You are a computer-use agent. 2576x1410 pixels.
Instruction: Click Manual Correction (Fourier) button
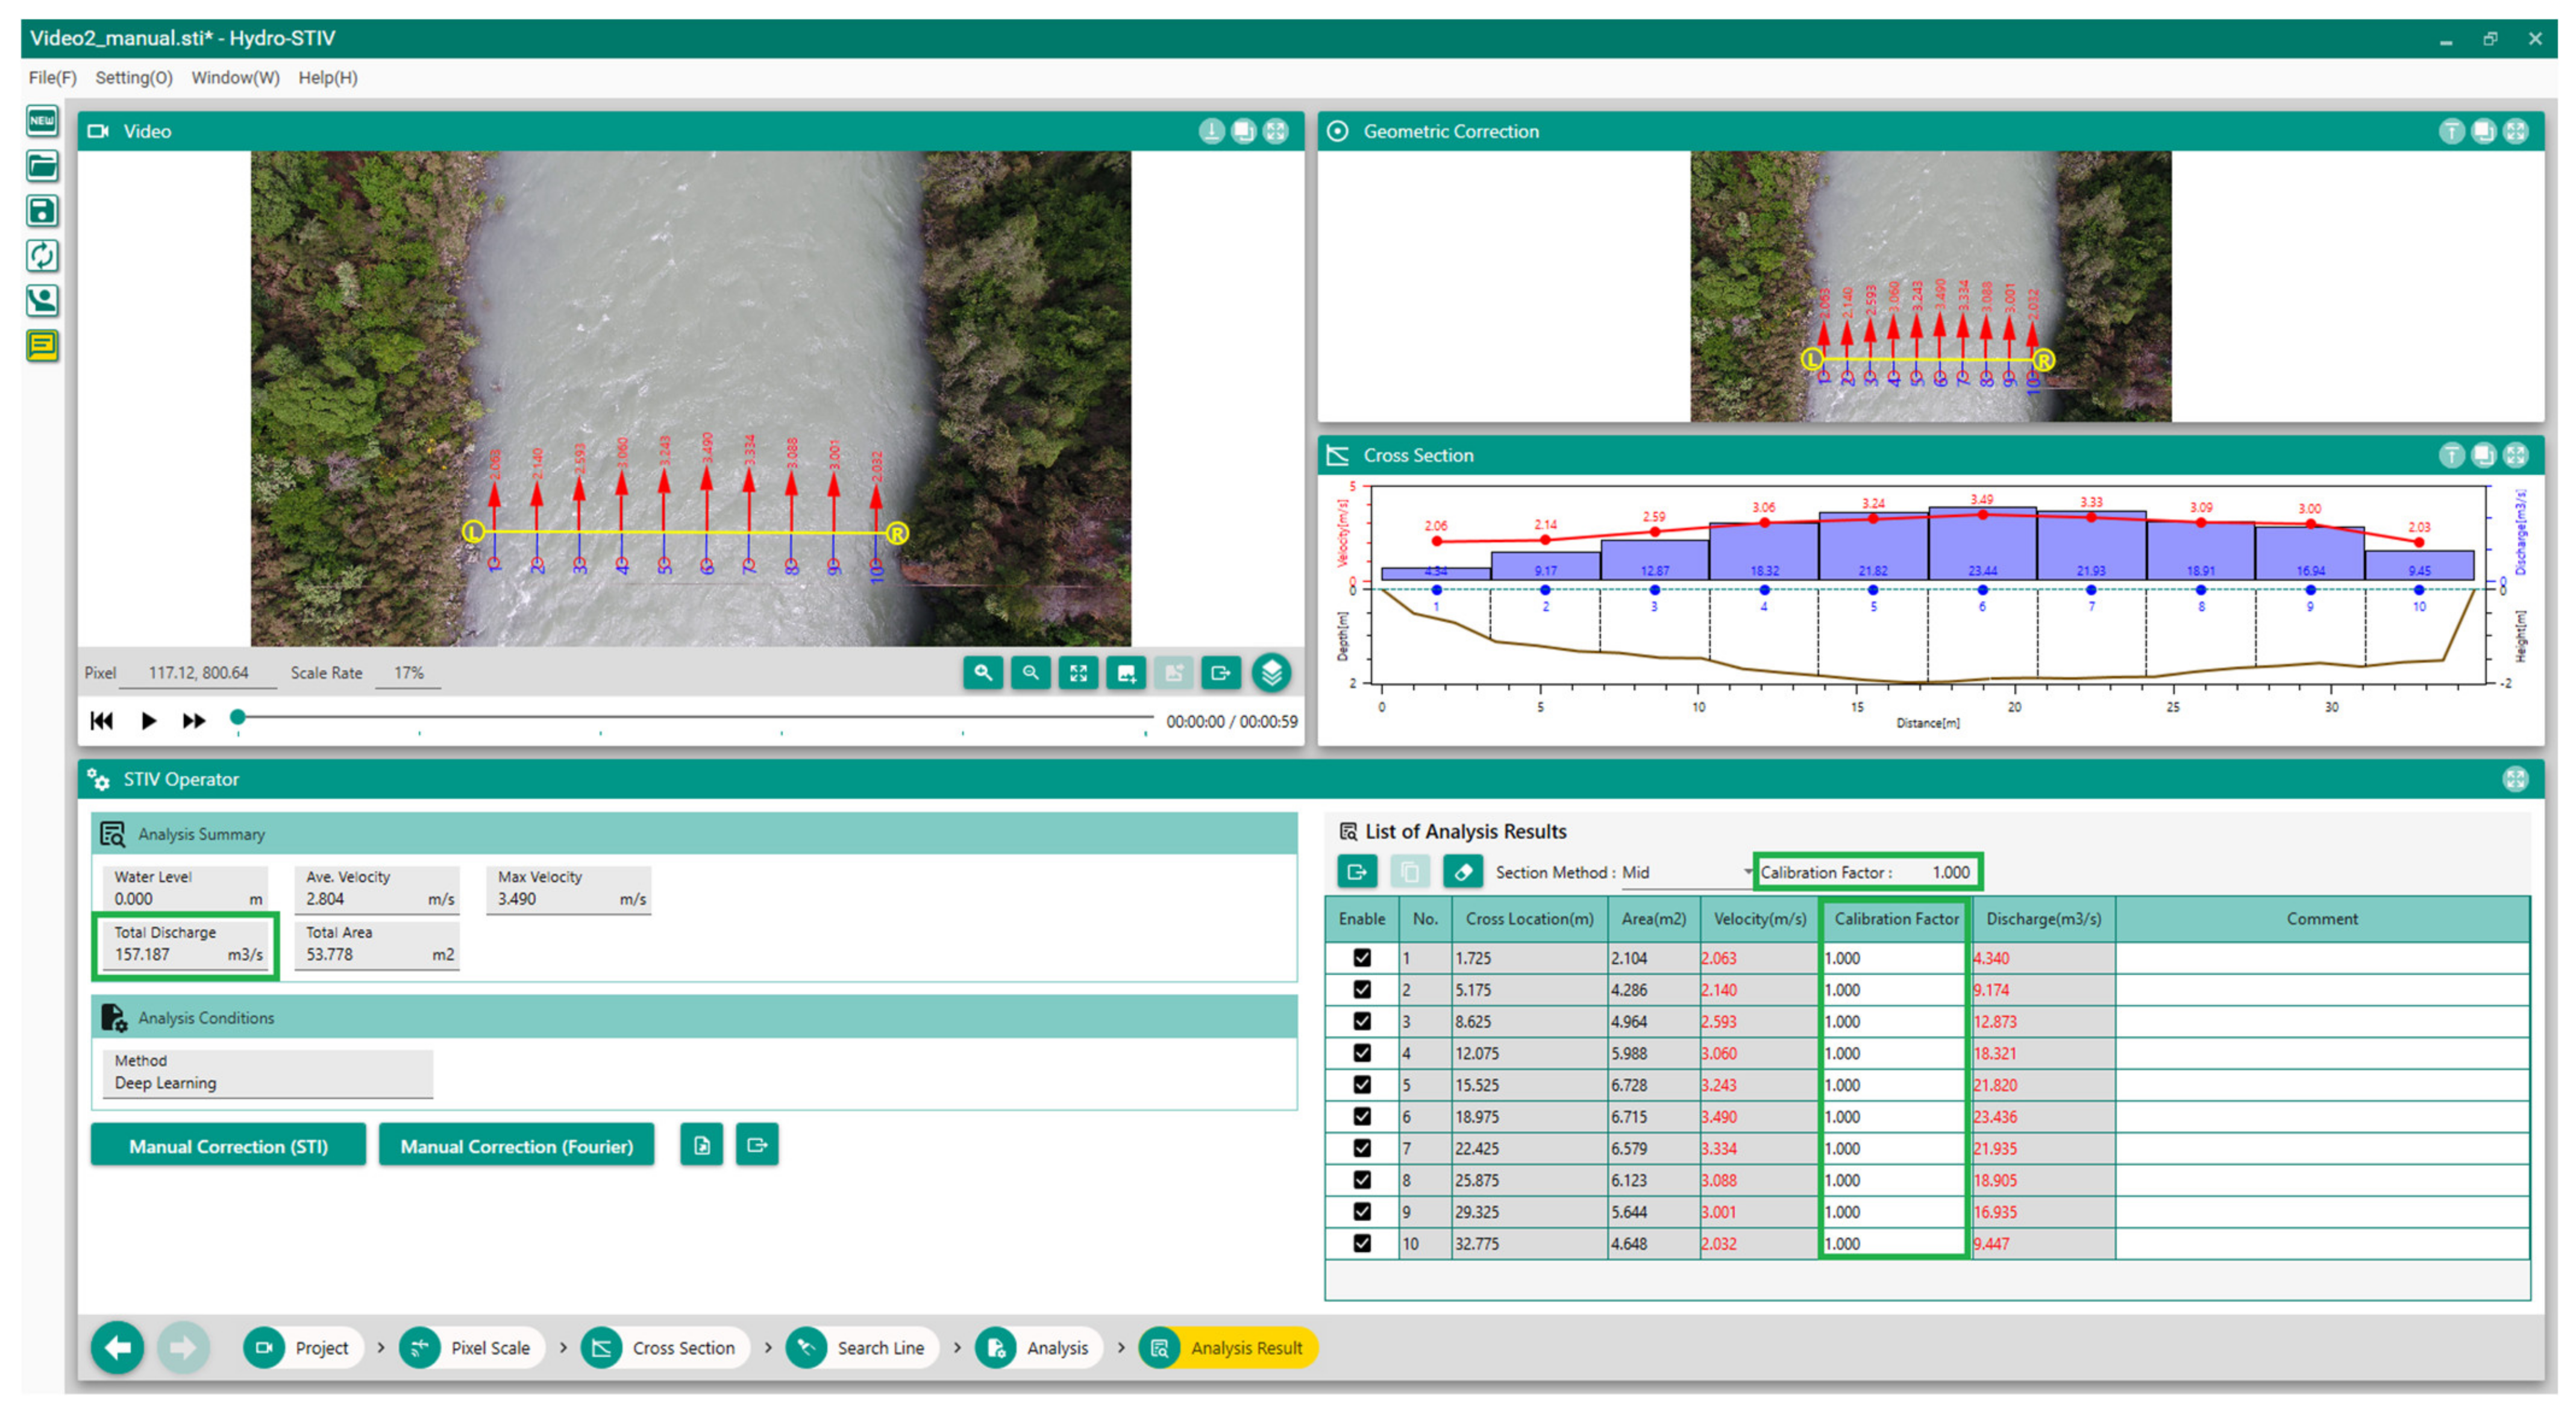(516, 1146)
